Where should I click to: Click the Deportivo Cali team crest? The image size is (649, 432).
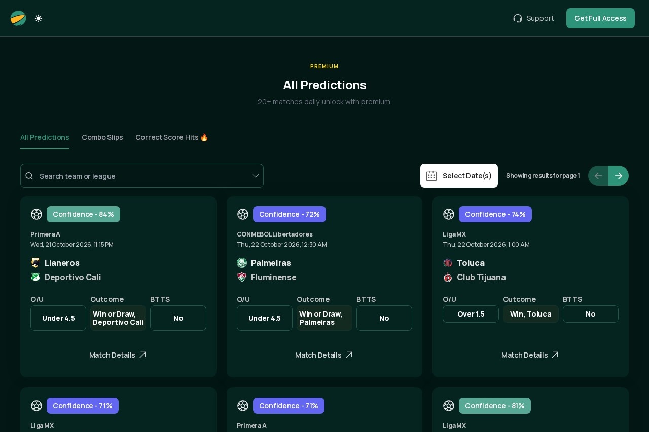click(35, 277)
